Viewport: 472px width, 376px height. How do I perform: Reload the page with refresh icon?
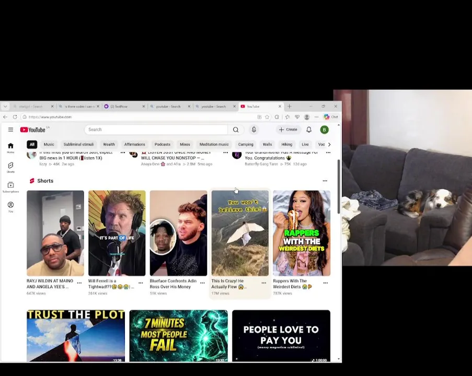[x=15, y=117]
